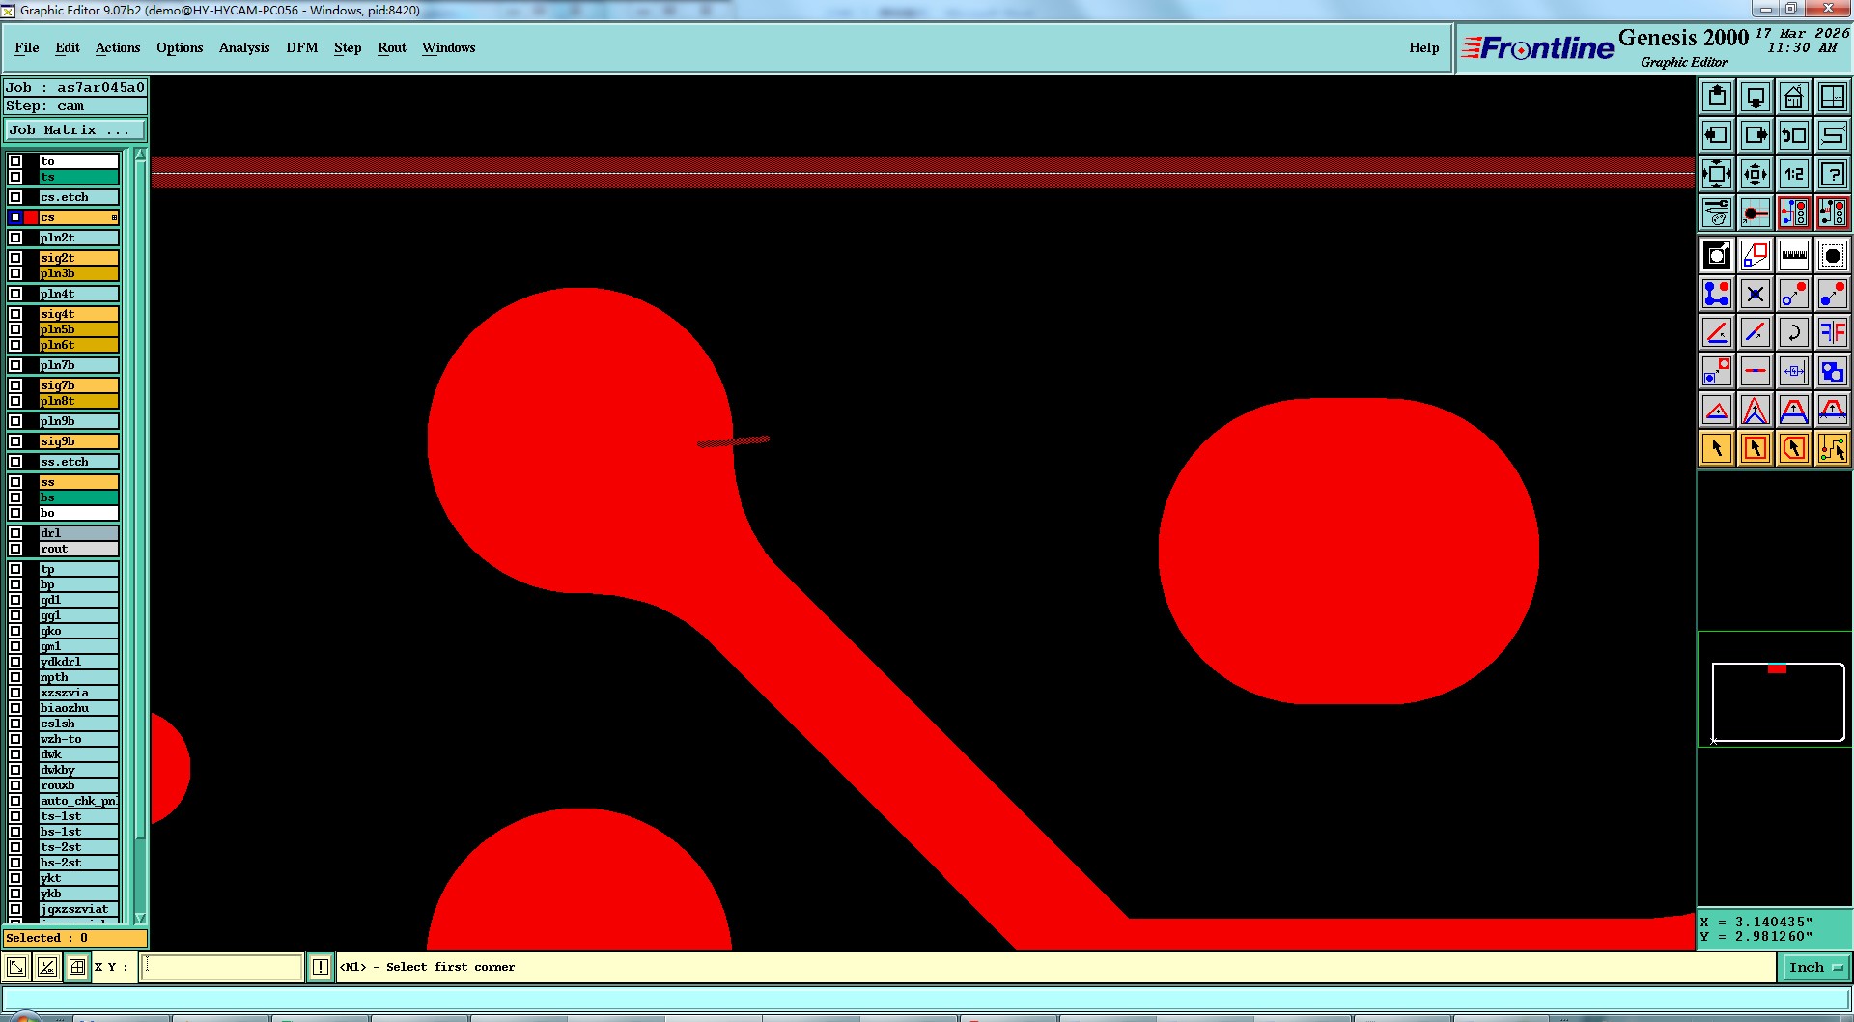Click the layer list scroll up arrow
The width and height of the screenshot is (1854, 1022).
point(140,155)
